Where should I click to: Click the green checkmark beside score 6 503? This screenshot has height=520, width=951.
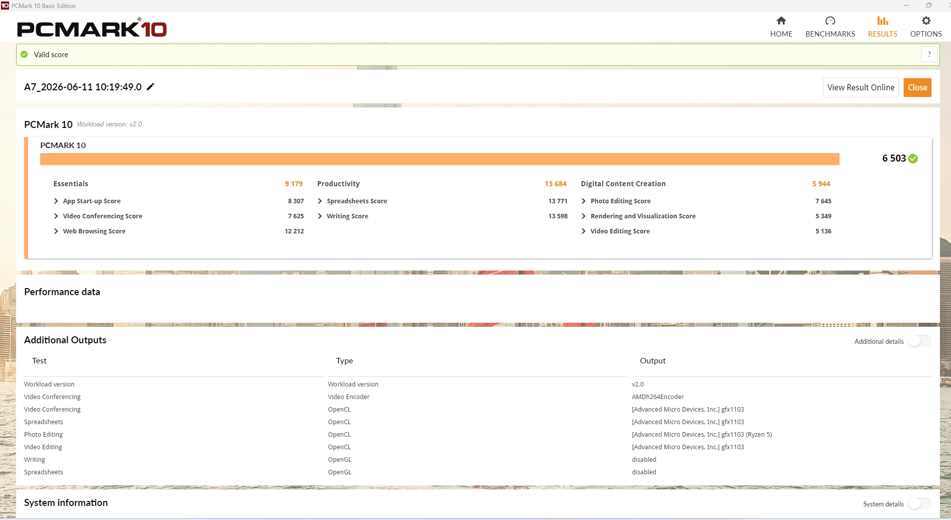pos(913,159)
